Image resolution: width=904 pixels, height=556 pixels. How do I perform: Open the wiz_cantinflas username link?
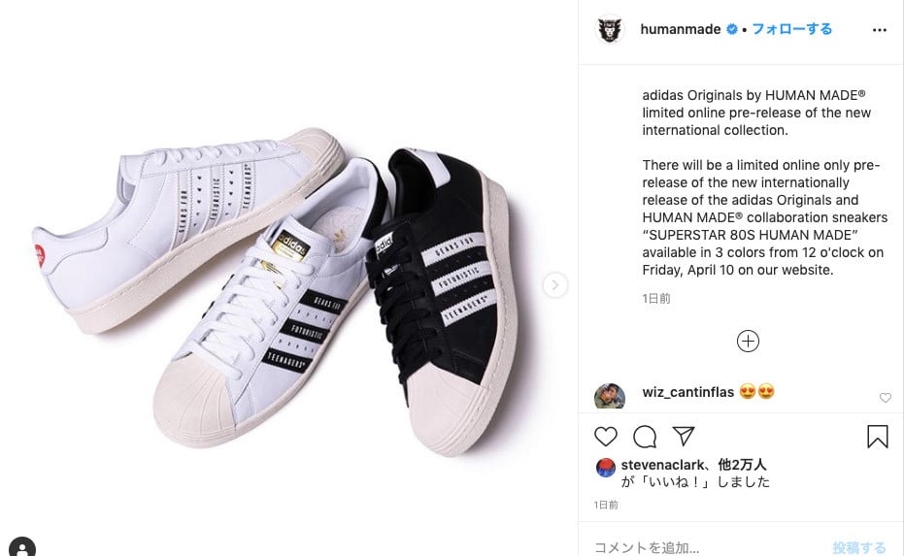[687, 392]
